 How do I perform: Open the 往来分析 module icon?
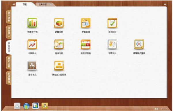(x=59, y=44)
